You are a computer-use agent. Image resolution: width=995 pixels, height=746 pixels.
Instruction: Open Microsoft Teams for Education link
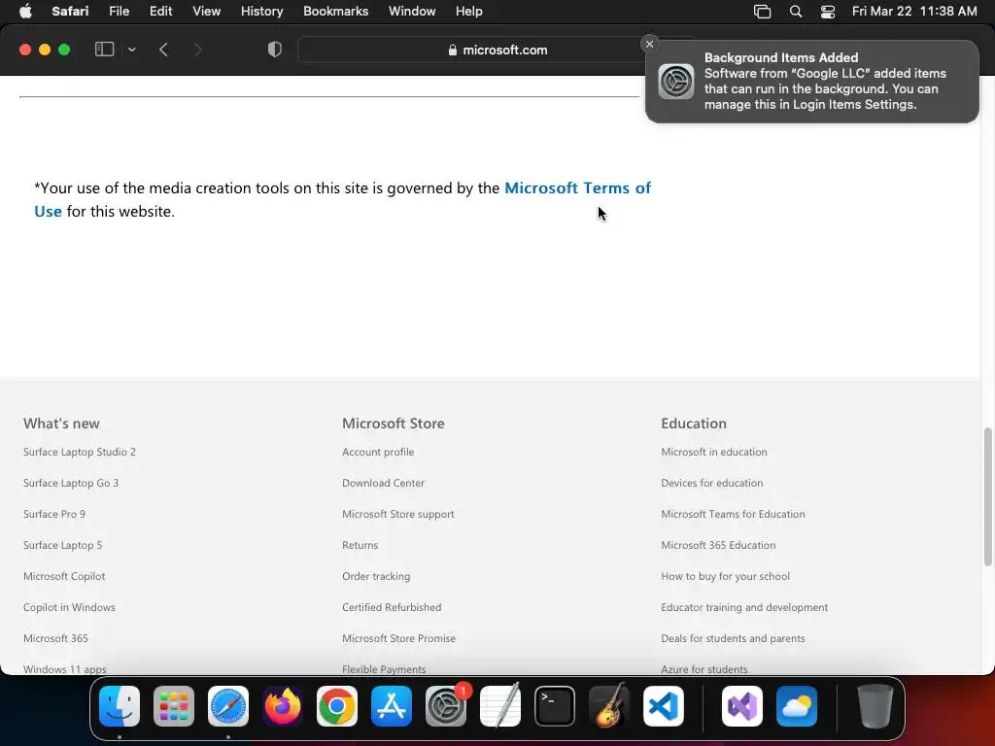pos(733,514)
